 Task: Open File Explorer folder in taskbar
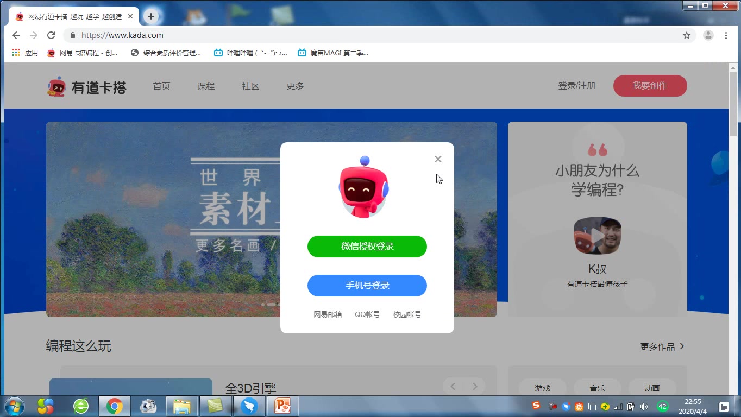[x=181, y=406]
